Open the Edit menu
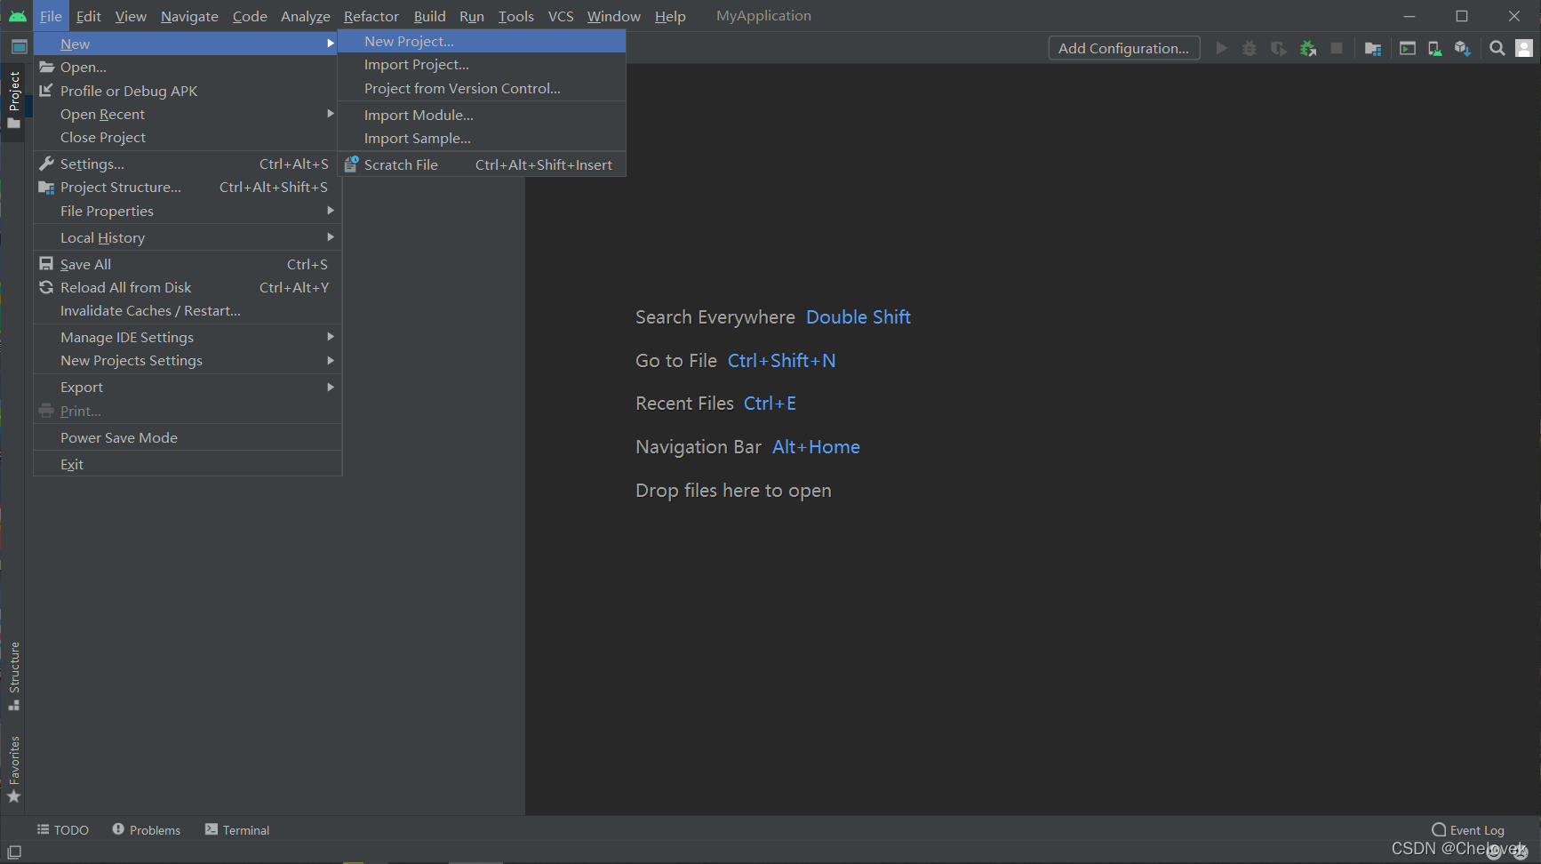The height and width of the screenshot is (864, 1541). (88, 16)
